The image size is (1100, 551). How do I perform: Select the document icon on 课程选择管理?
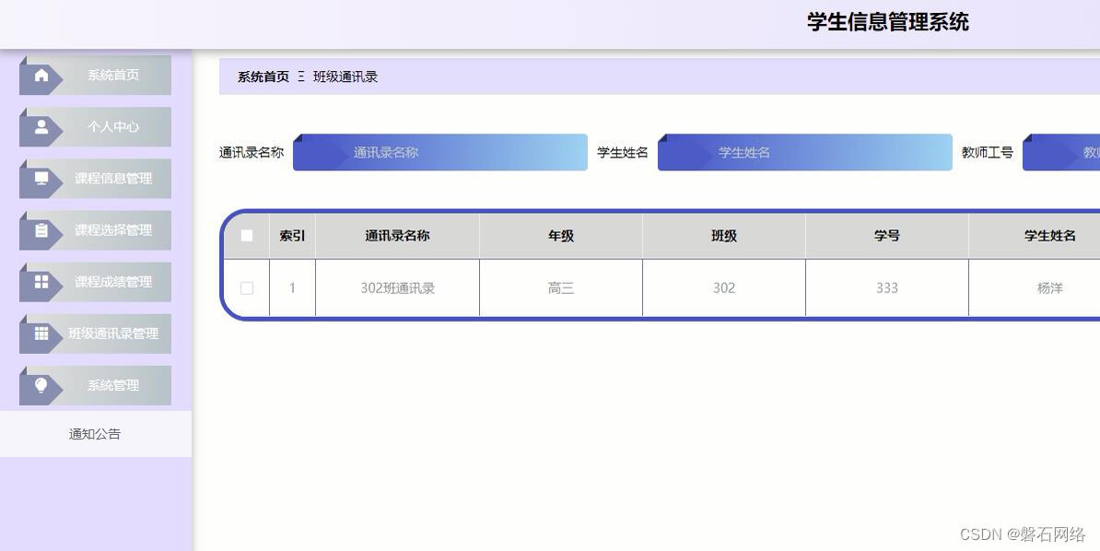click(x=41, y=230)
